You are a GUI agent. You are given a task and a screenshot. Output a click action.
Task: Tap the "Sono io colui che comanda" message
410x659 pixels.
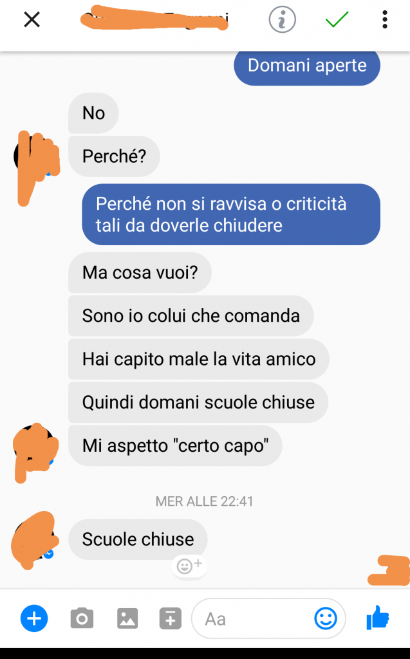pyautogui.click(x=191, y=315)
